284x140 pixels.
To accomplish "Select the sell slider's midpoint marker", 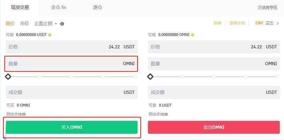I will [214, 76].
